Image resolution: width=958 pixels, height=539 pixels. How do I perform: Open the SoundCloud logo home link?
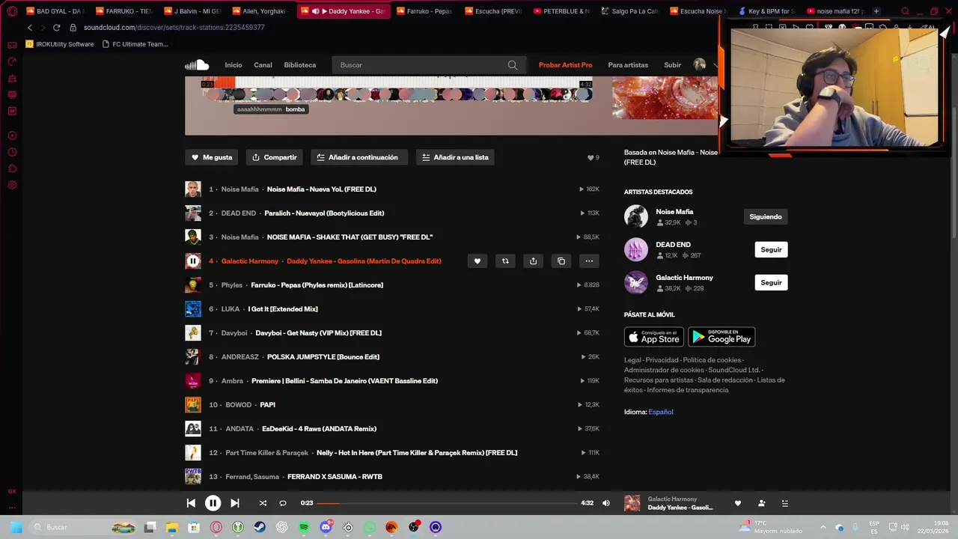(197, 65)
